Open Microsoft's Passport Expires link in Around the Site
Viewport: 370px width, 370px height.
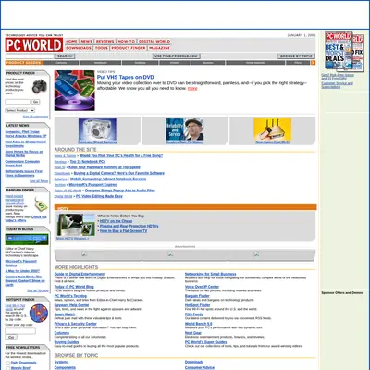click(x=92, y=185)
